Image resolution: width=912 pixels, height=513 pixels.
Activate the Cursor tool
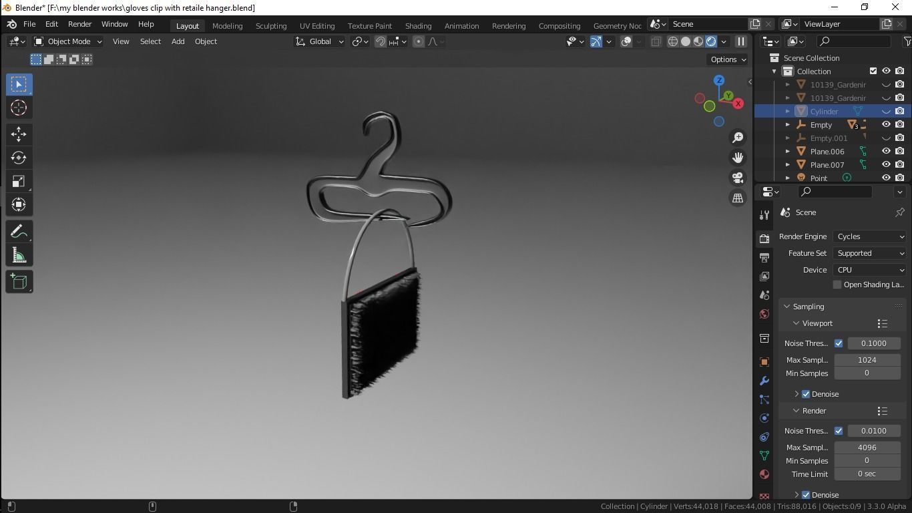(x=19, y=108)
